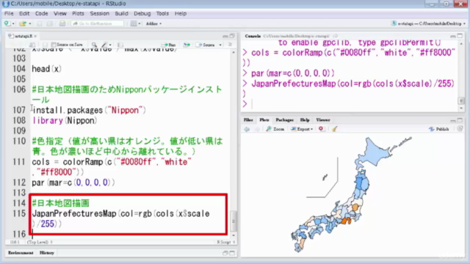Click the Open File folder icon
The height and width of the screenshot is (264, 470).
tap(23, 23)
